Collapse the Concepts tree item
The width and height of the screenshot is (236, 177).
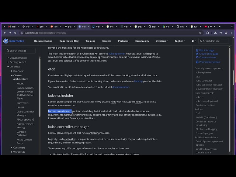(8, 66)
